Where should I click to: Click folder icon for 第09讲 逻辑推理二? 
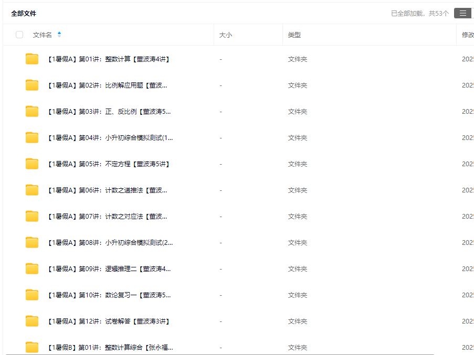(32, 269)
